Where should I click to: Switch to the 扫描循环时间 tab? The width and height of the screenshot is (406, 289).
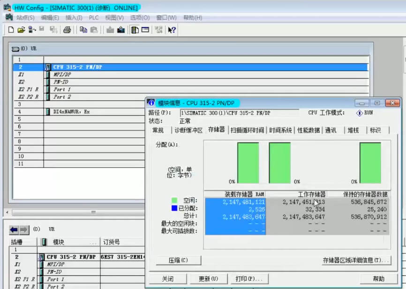click(x=247, y=130)
